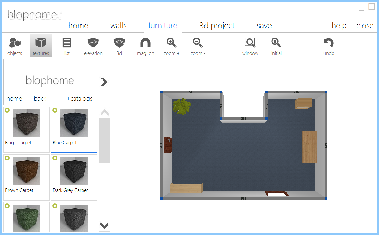Viewport: 379px width, 235px height.
Task: Switch to the home tab
Action: coord(78,26)
